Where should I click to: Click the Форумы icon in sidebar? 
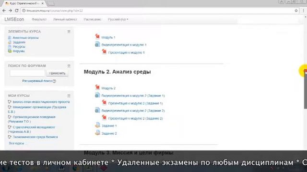[10, 51]
